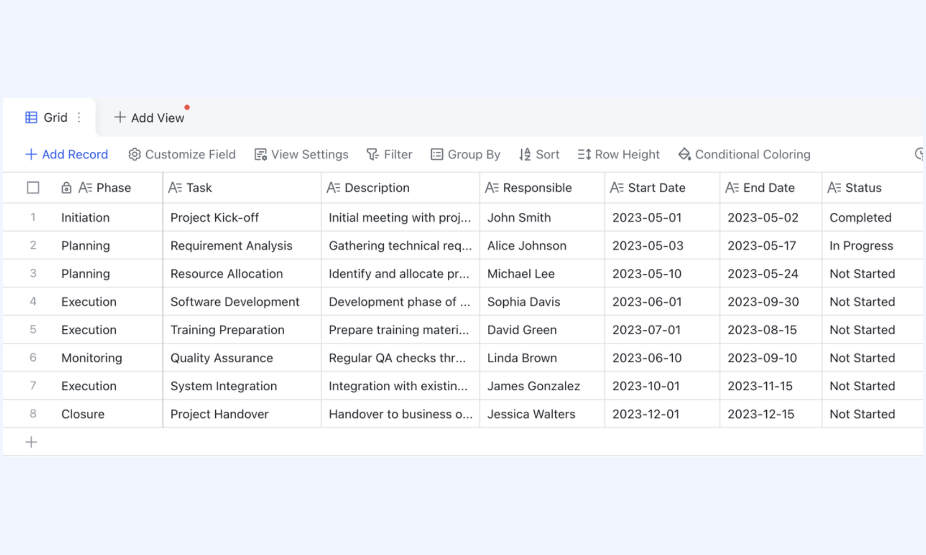Click the Description column header

pos(400,188)
